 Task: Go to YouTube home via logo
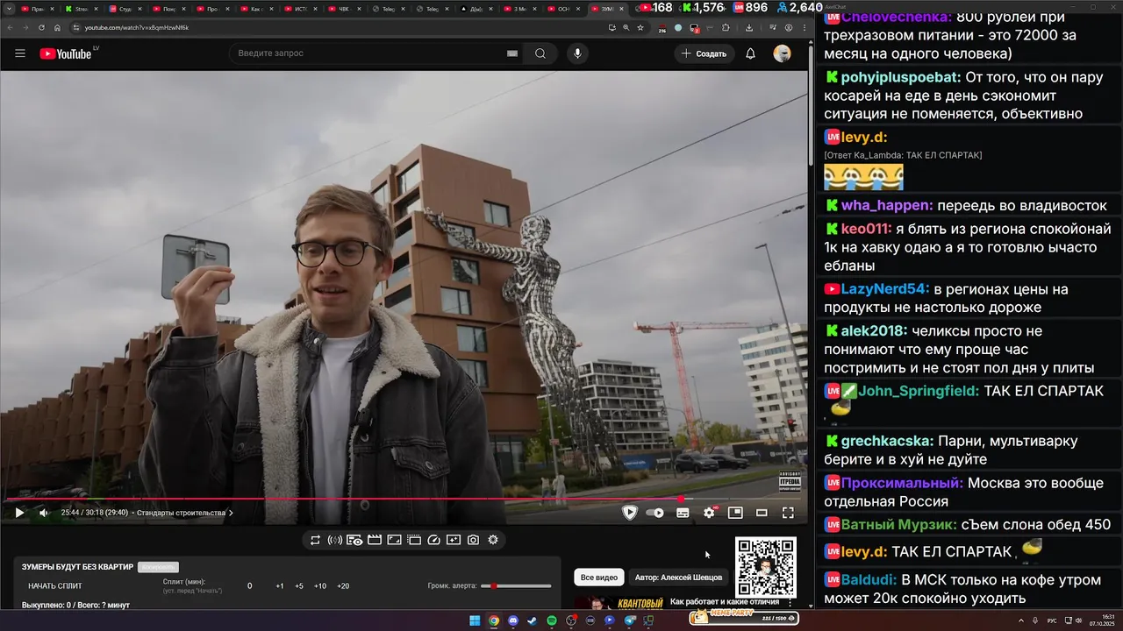point(65,53)
